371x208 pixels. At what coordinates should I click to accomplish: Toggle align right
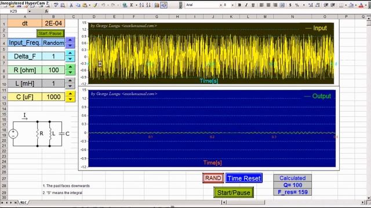click(275, 5)
